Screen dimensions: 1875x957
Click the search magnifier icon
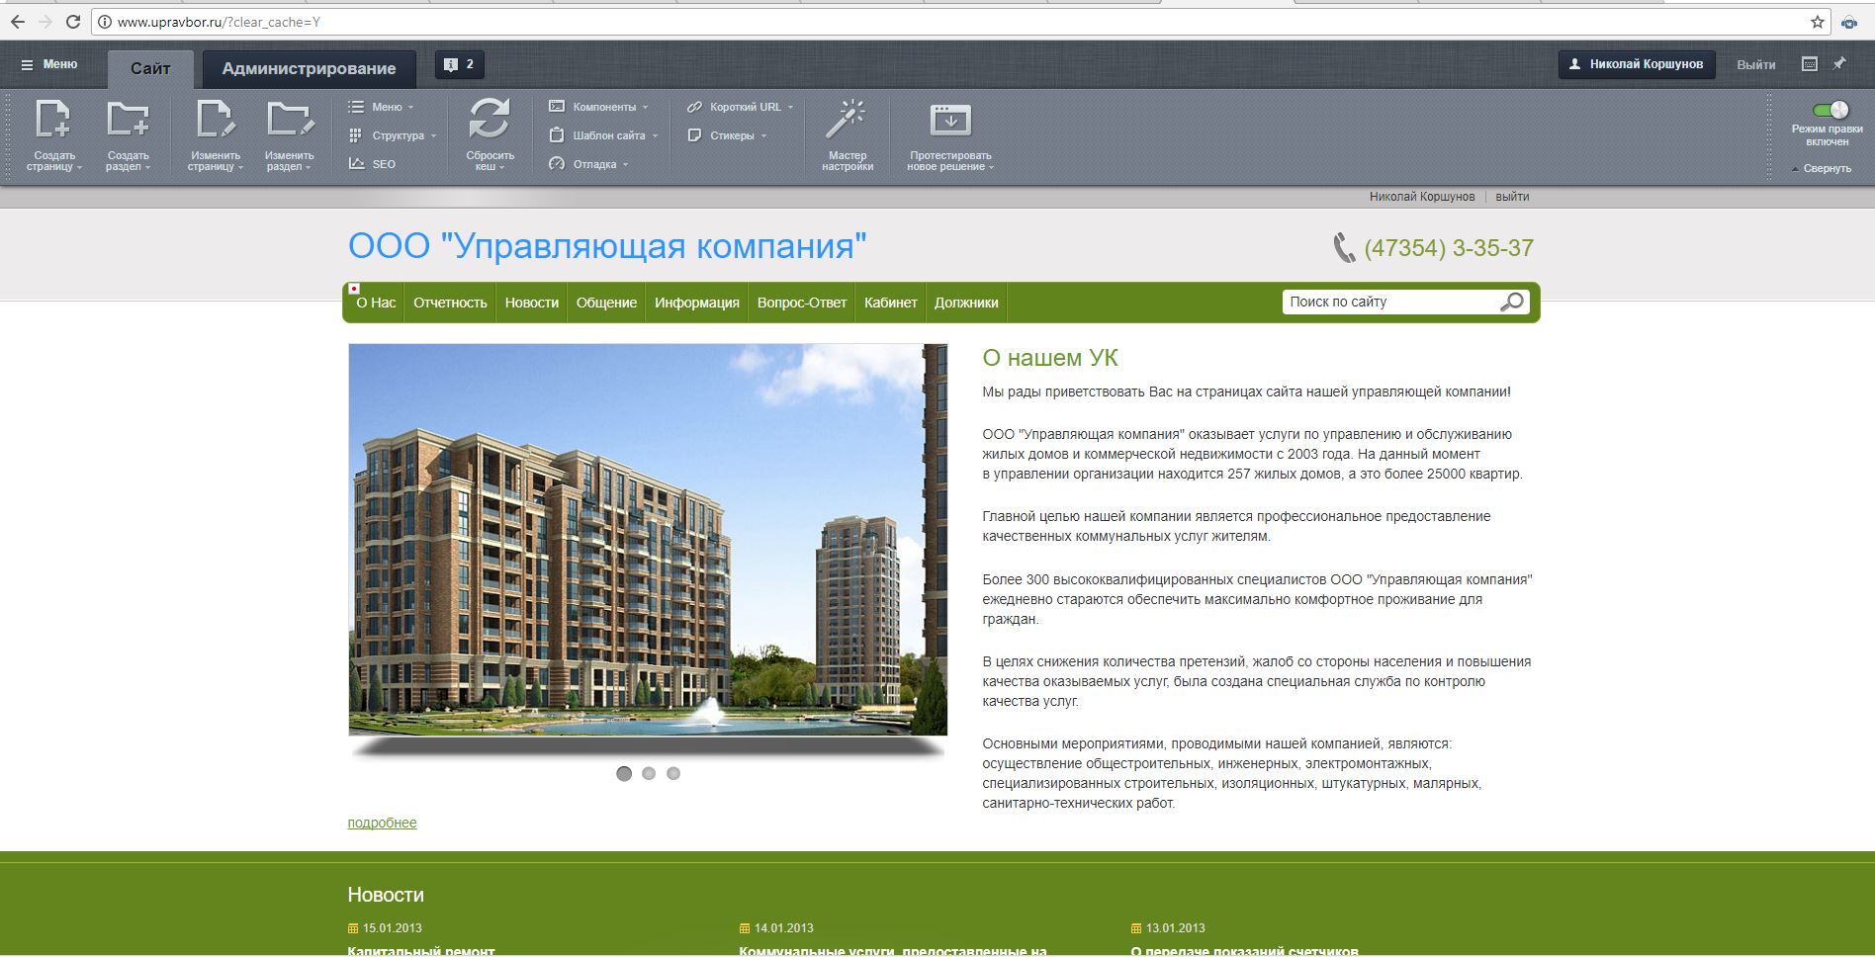(1512, 302)
